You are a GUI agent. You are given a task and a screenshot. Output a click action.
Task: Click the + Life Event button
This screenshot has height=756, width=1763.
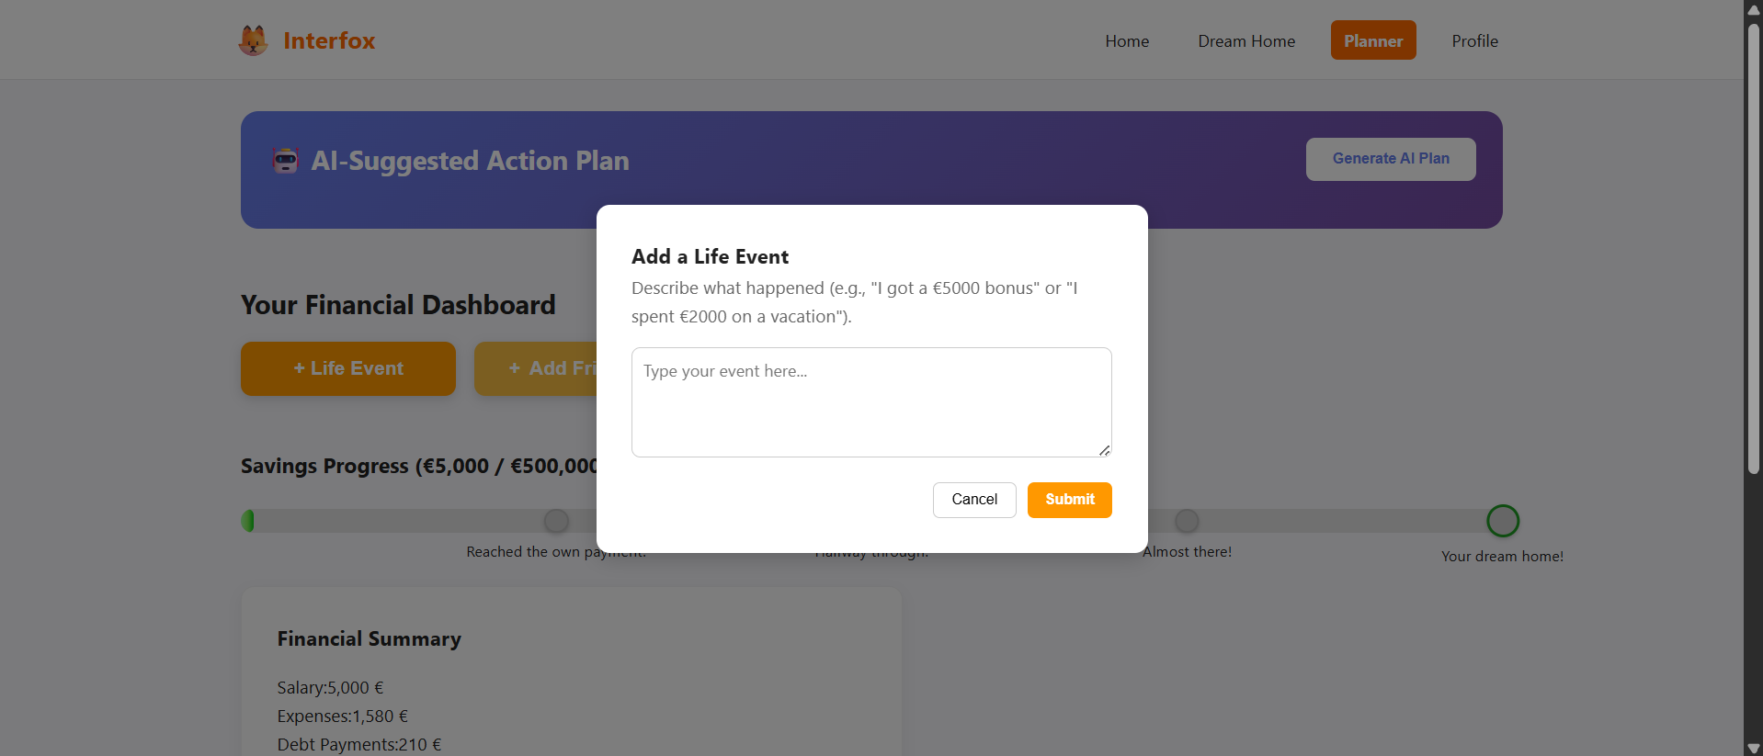347,368
